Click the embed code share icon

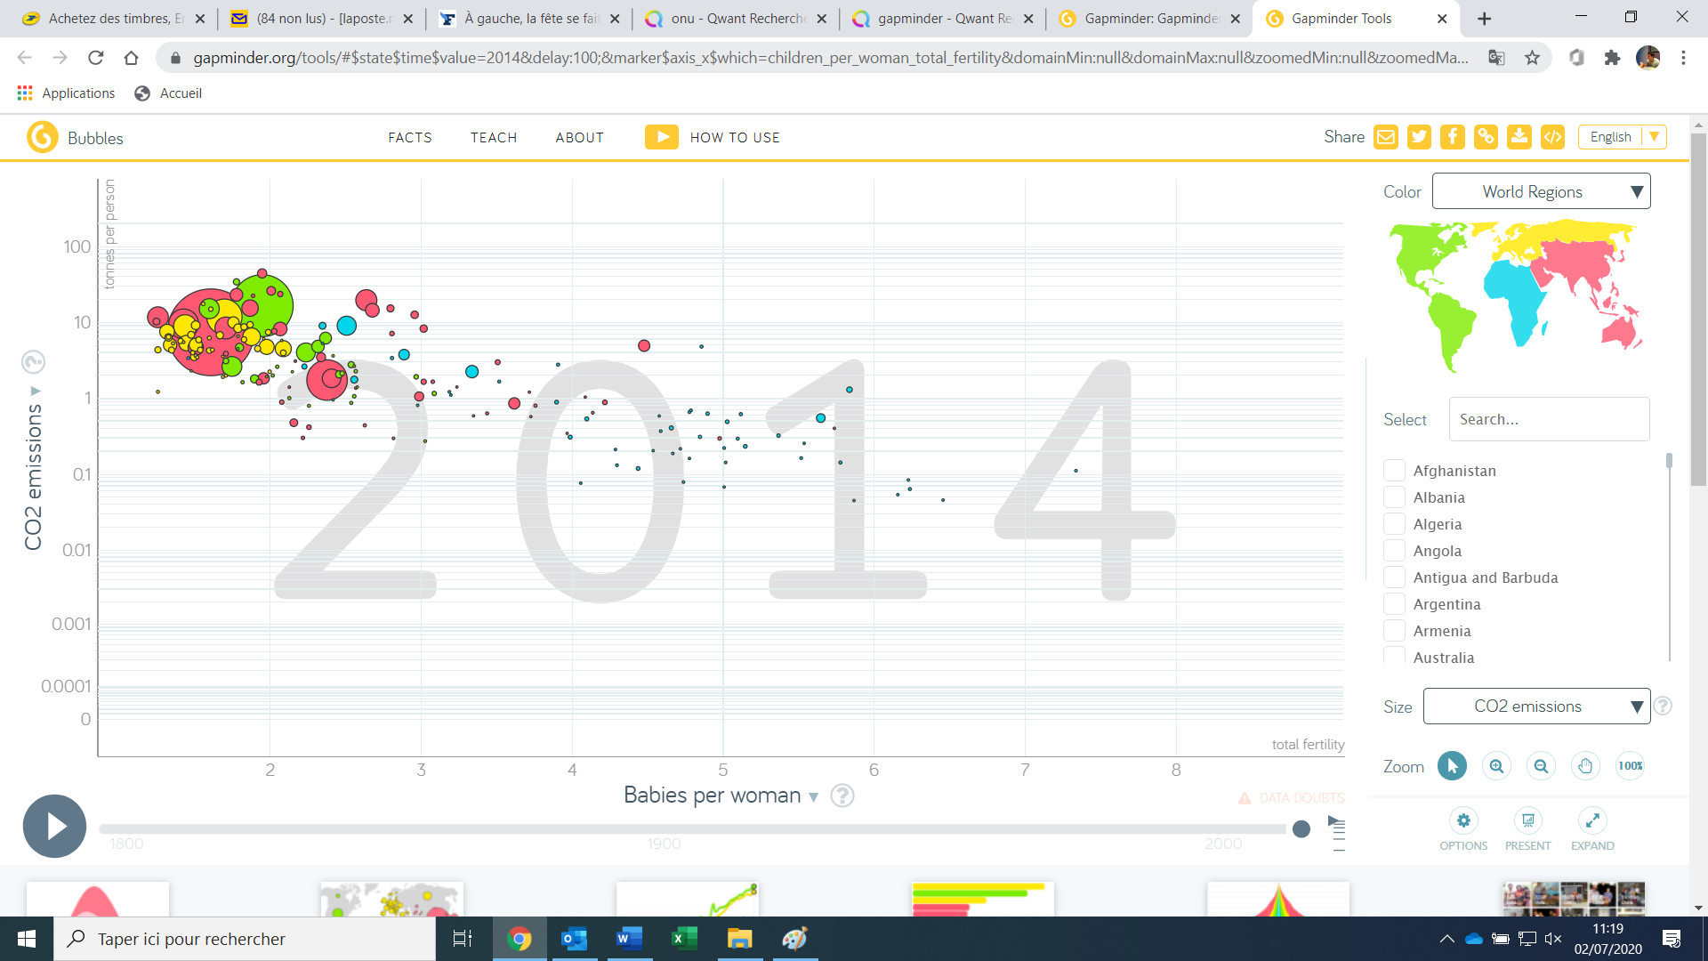tap(1552, 137)
